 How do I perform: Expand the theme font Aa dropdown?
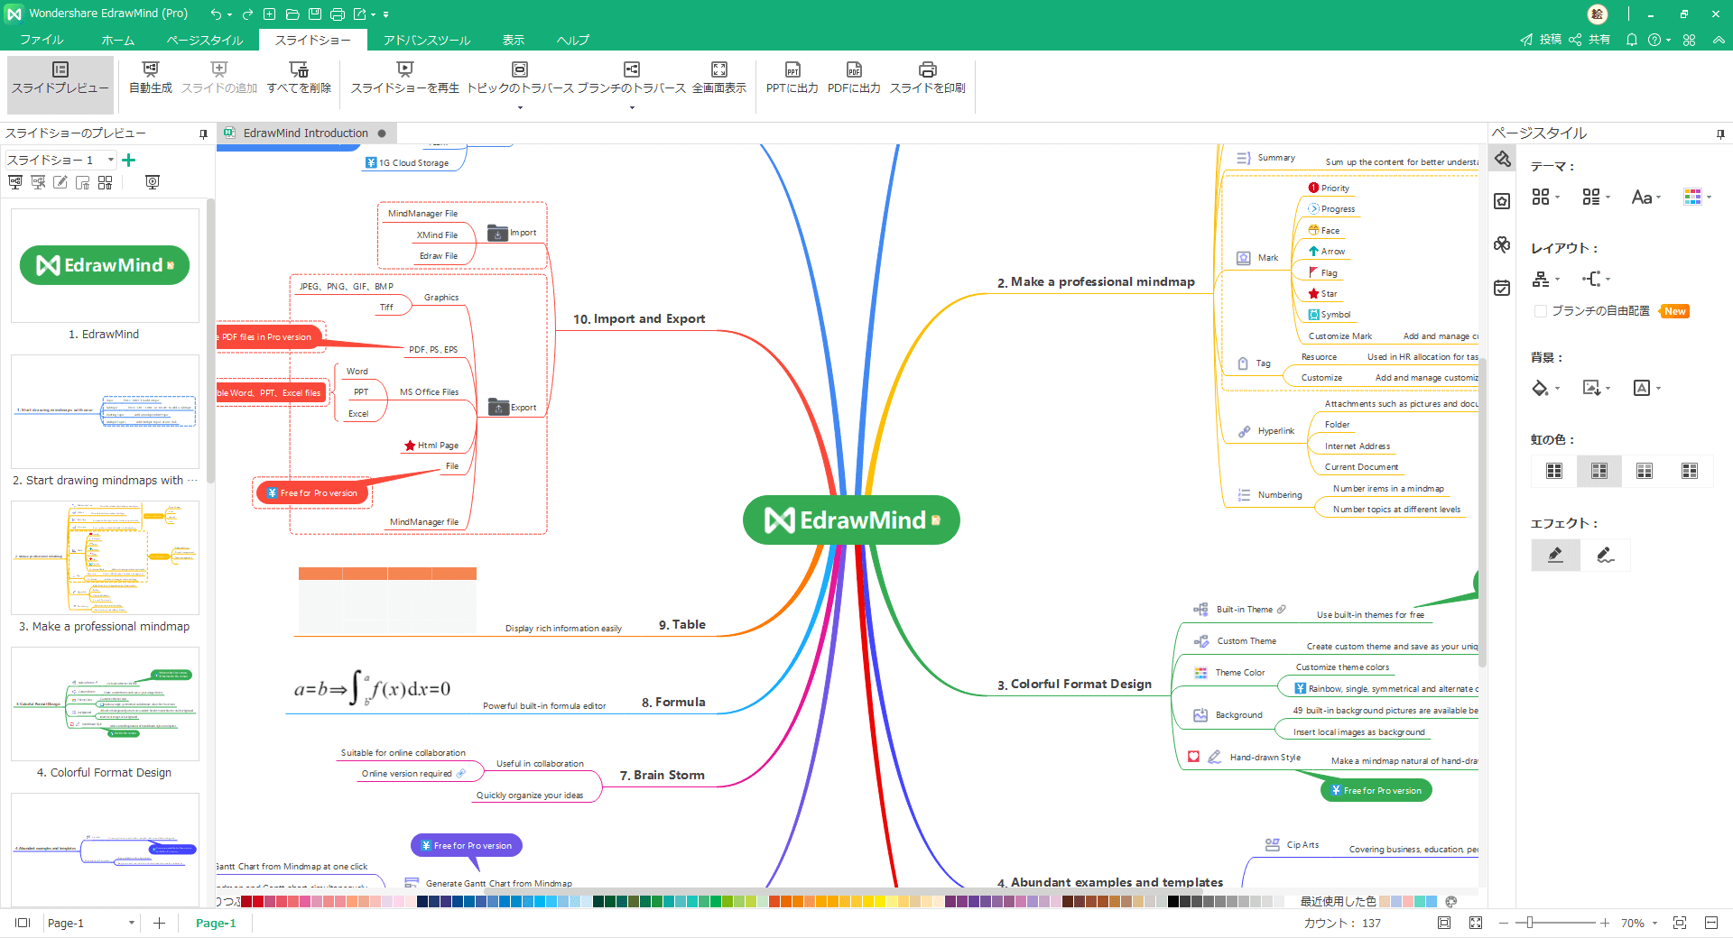tap(1645, 198)
